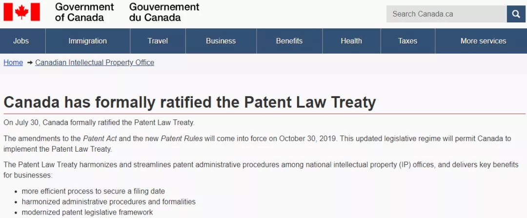The image size is (527, 218).
Task: Click the modernized patent legislative framework bullet
Action: point(87,212)
